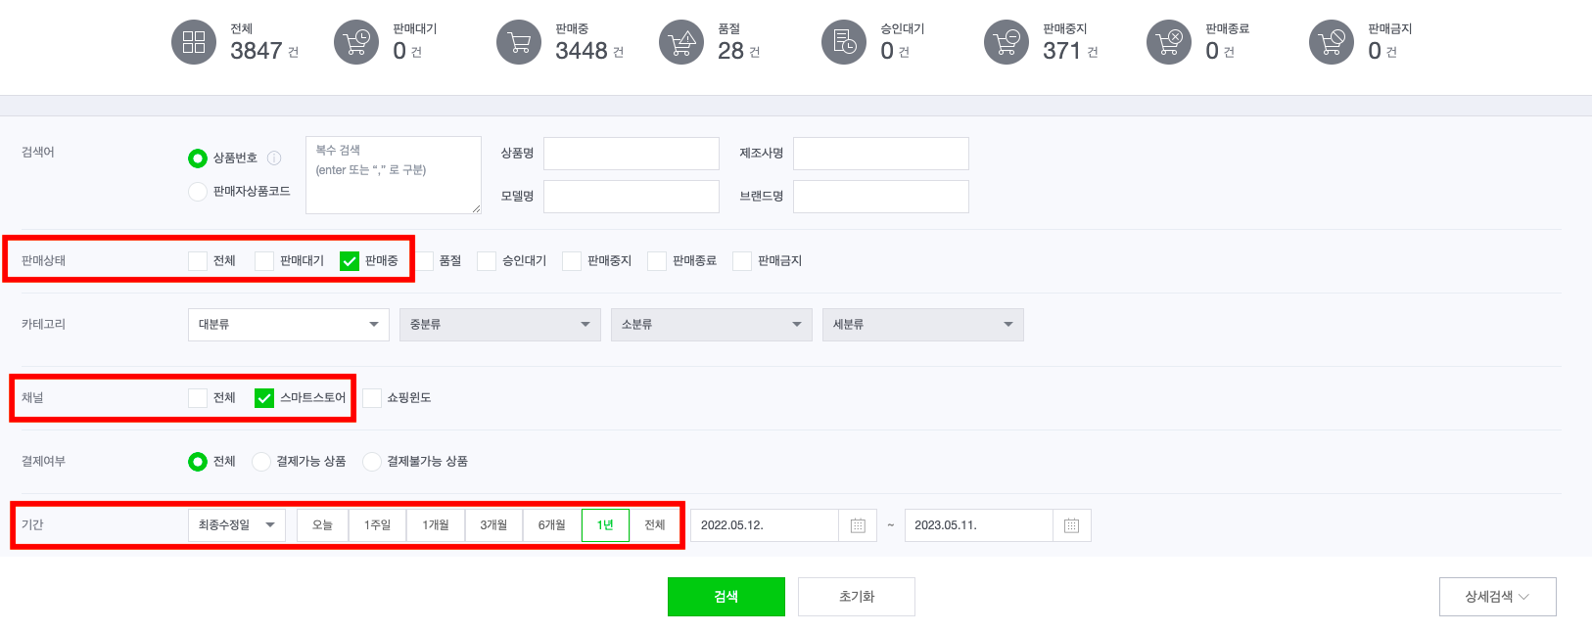Image resolution: width=1592 pixels, height=633 pixels.
Task: Select the 1개월 period tab
Action: (436, 525)
